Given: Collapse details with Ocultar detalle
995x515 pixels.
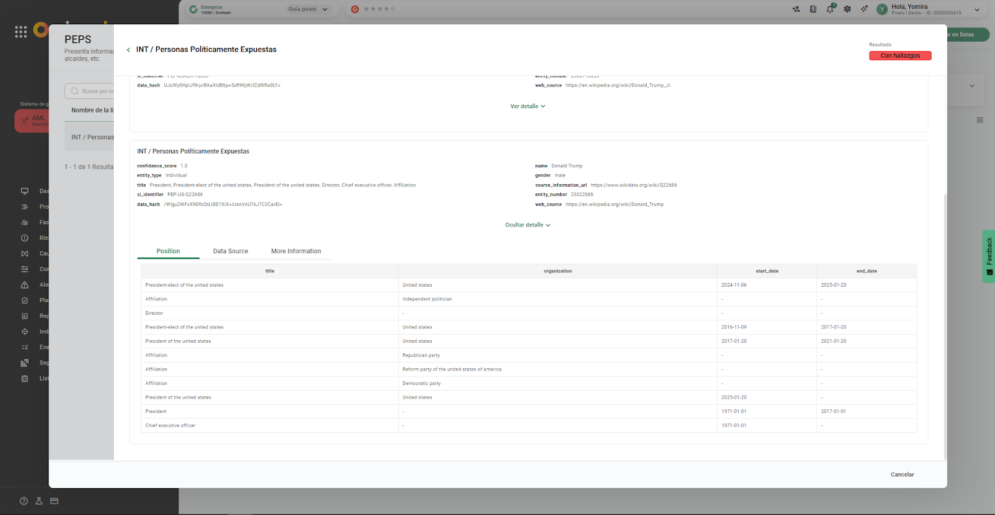Looking at the screenshot, I should coord(527,225).
